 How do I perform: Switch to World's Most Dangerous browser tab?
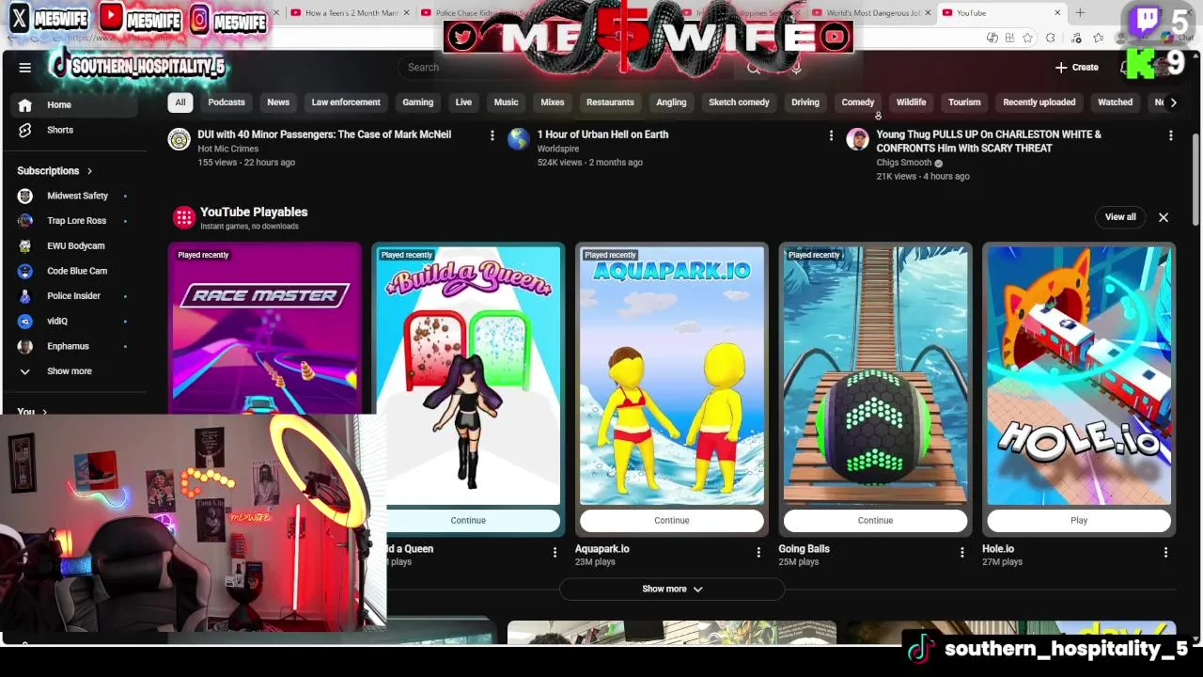click(872, 13)
